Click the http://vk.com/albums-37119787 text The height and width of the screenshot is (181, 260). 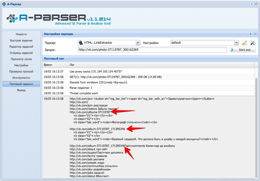90,112
